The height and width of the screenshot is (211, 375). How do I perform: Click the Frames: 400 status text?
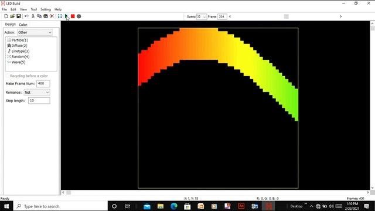[x=356, y=198]
